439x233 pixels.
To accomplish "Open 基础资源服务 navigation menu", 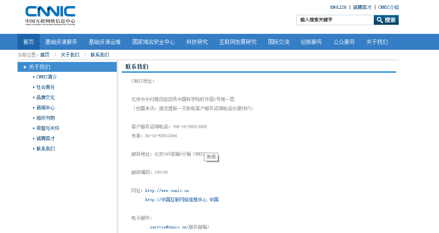I will [x=61, y=42].
